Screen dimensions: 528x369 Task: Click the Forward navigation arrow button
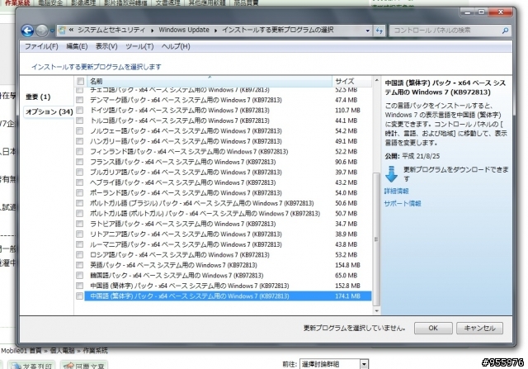[42, 31]
